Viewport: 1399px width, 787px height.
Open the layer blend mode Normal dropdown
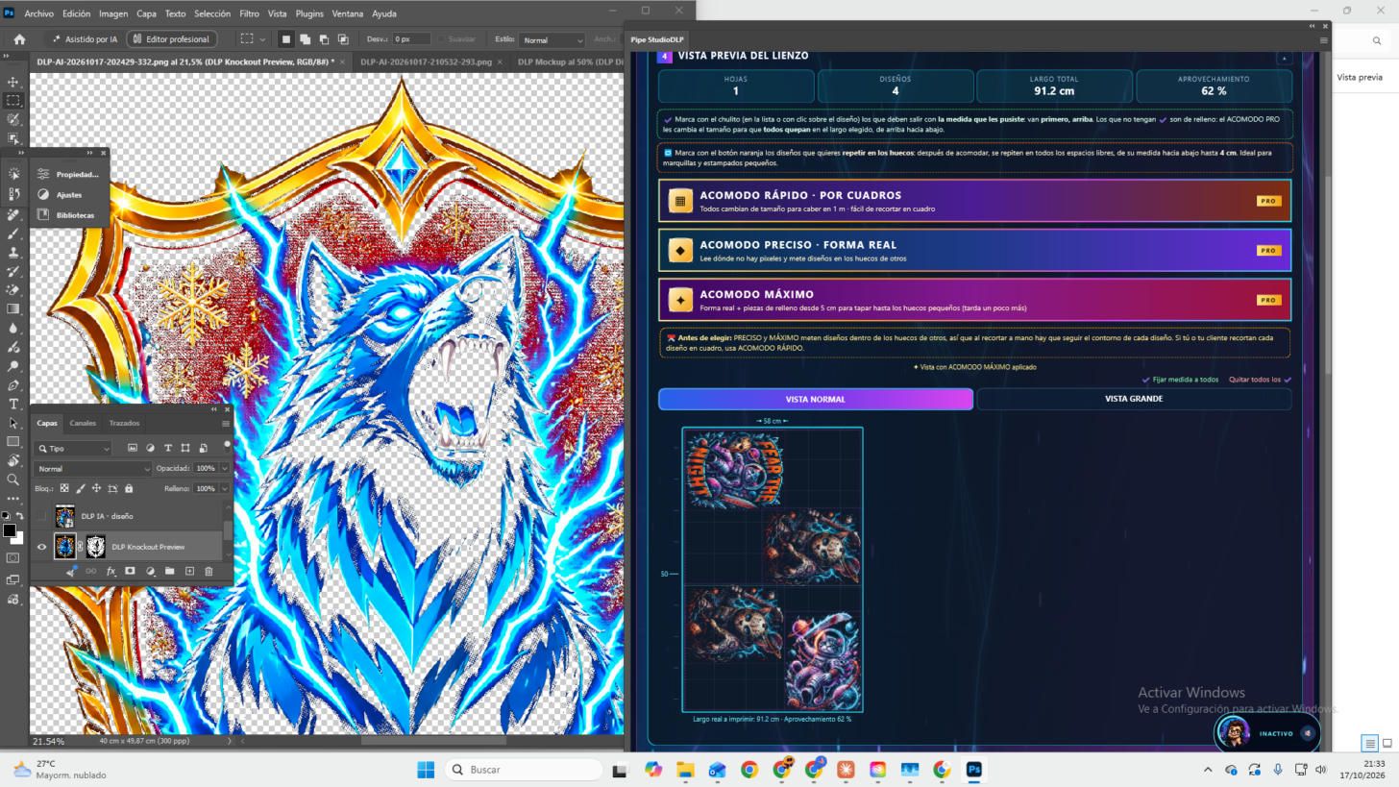[x=93, y=468]
